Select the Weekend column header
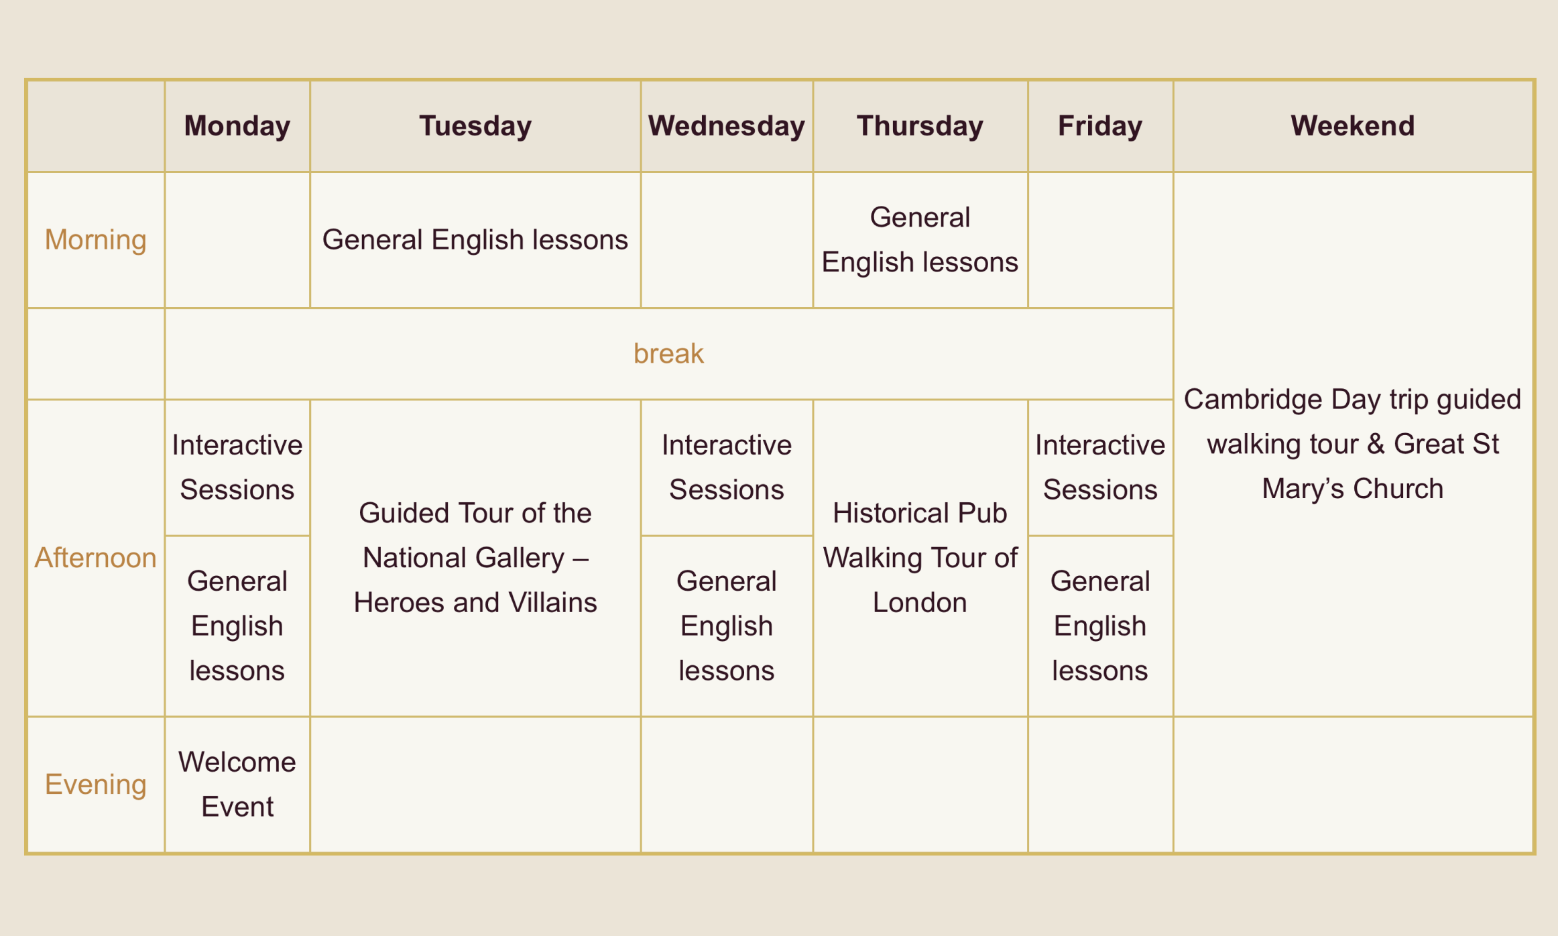1558x936 pixels. (1353, 126)
